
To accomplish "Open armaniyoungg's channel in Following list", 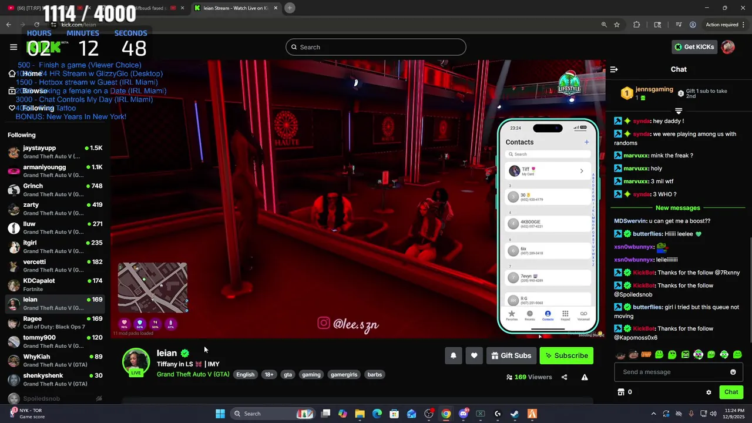I will point(55,171).
